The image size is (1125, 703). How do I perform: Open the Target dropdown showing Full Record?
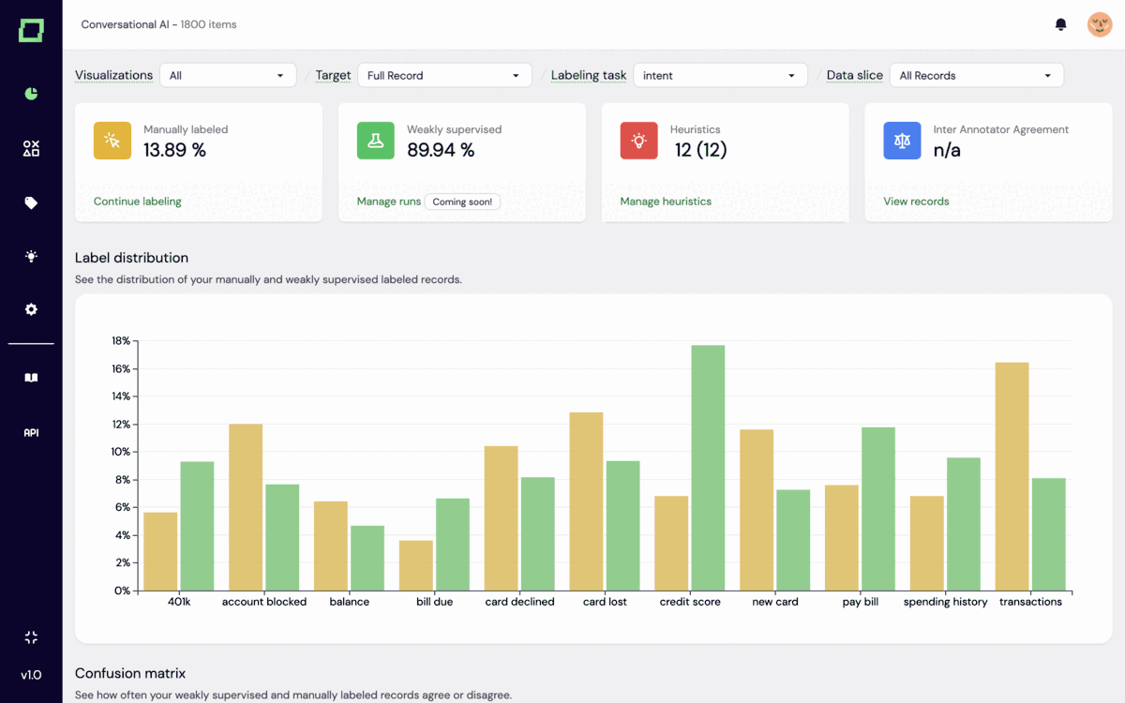443,75
